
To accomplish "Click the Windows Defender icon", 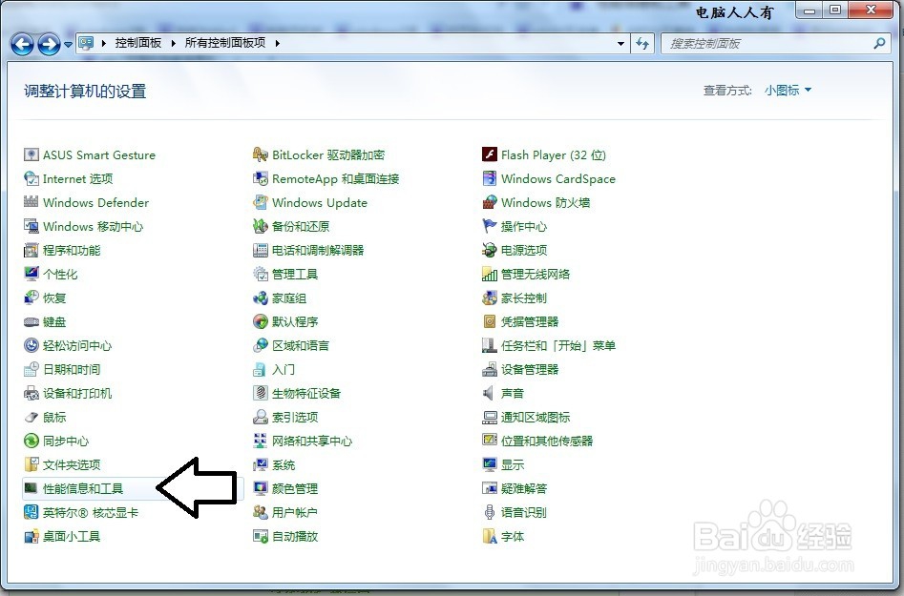I will click(x=32, y=202).
